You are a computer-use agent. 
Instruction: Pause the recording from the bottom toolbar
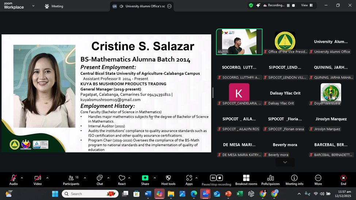[213, 178]
